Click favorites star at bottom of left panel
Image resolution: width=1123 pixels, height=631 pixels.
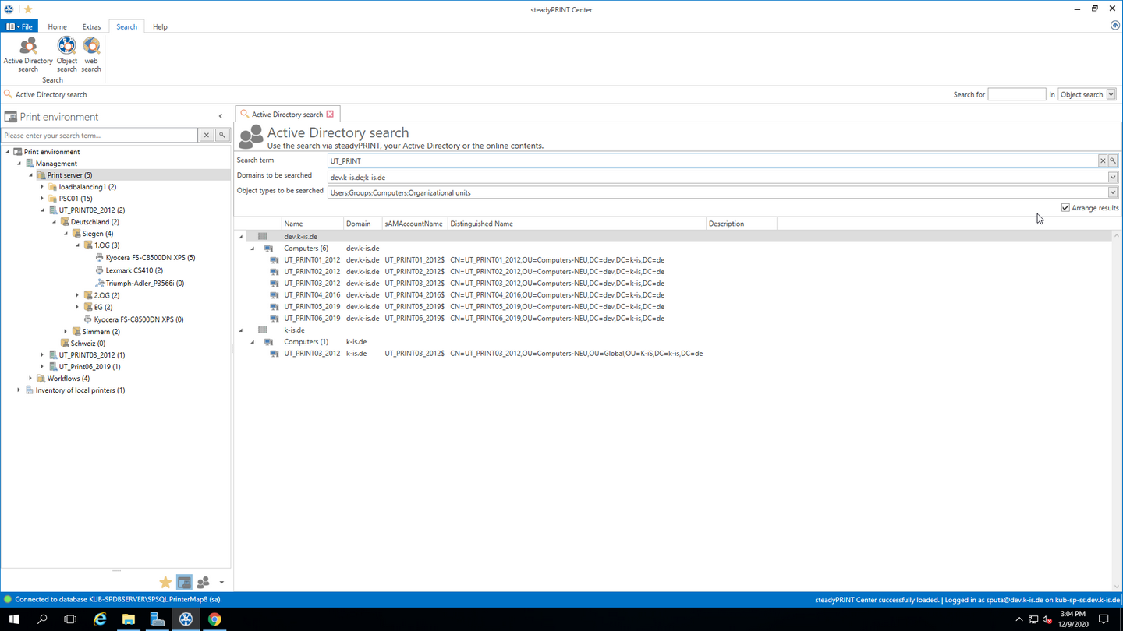click(x=165, y=583)
